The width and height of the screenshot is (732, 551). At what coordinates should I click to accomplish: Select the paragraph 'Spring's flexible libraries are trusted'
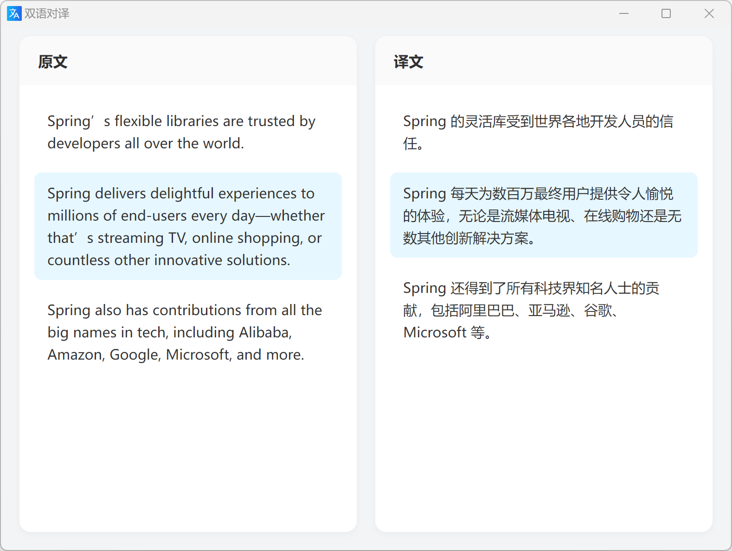click(188, 132)
